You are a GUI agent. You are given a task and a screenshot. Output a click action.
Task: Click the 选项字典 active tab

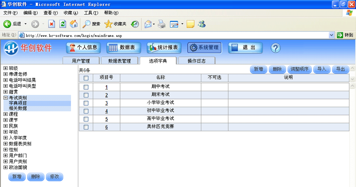point(158,61)
